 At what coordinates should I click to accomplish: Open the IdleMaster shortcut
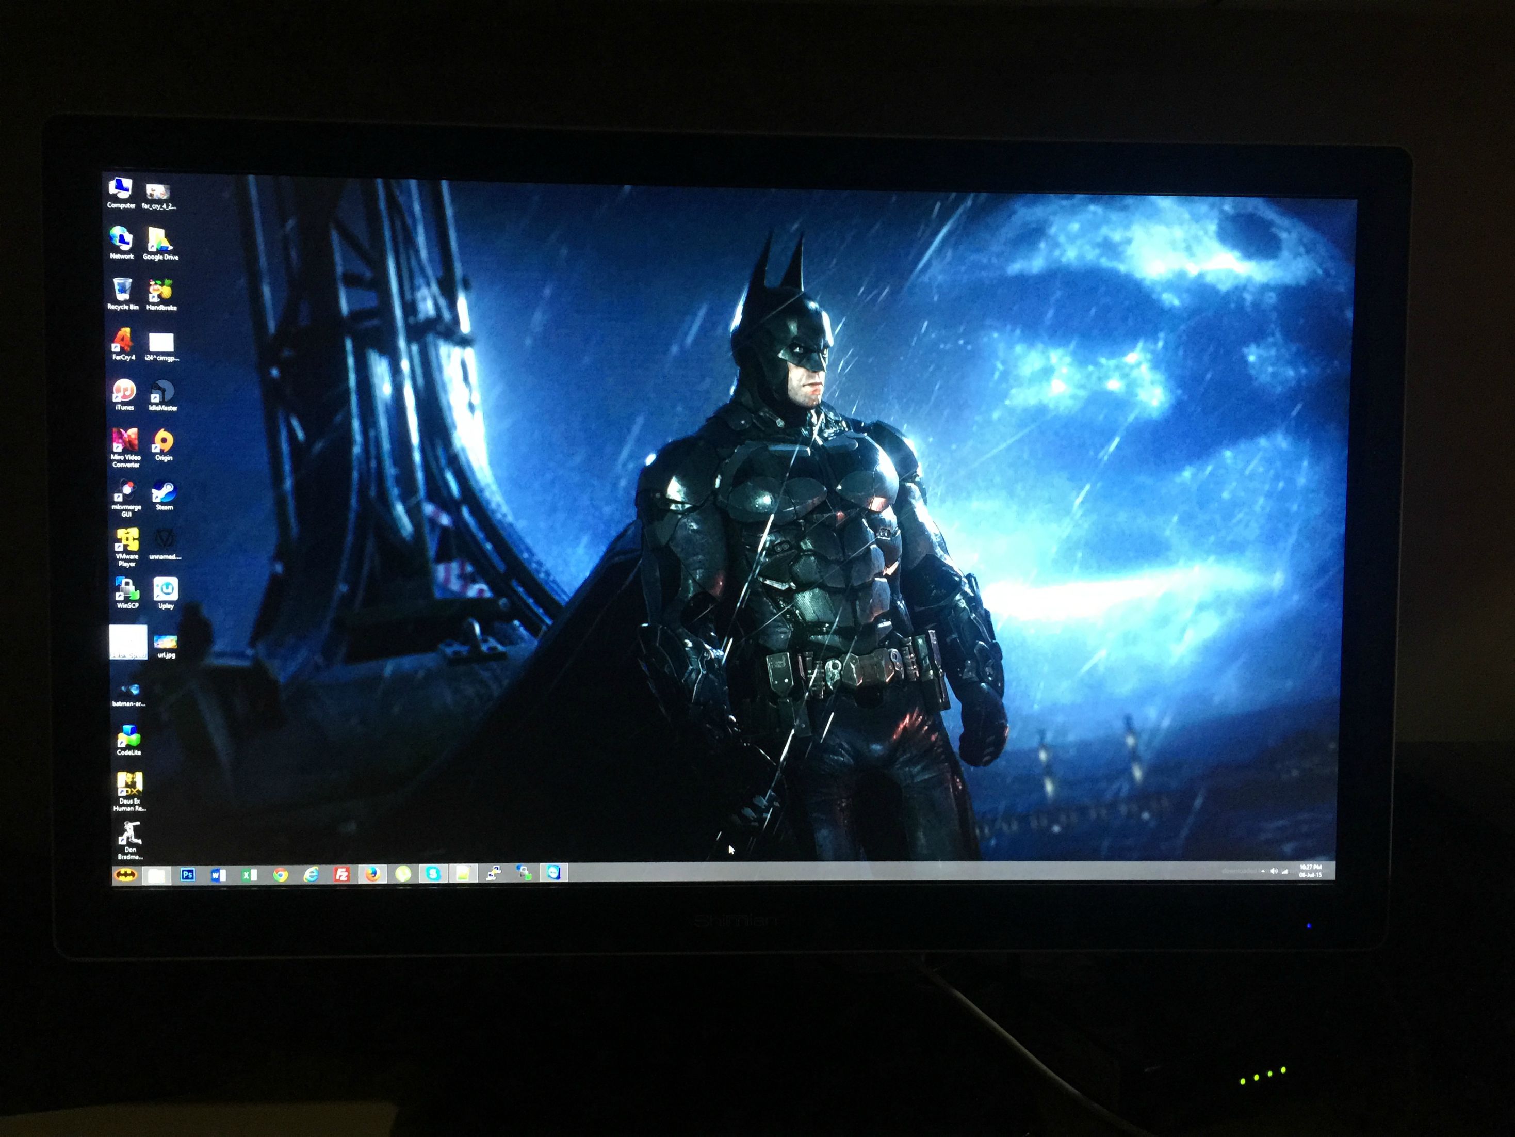pos(163,395)
